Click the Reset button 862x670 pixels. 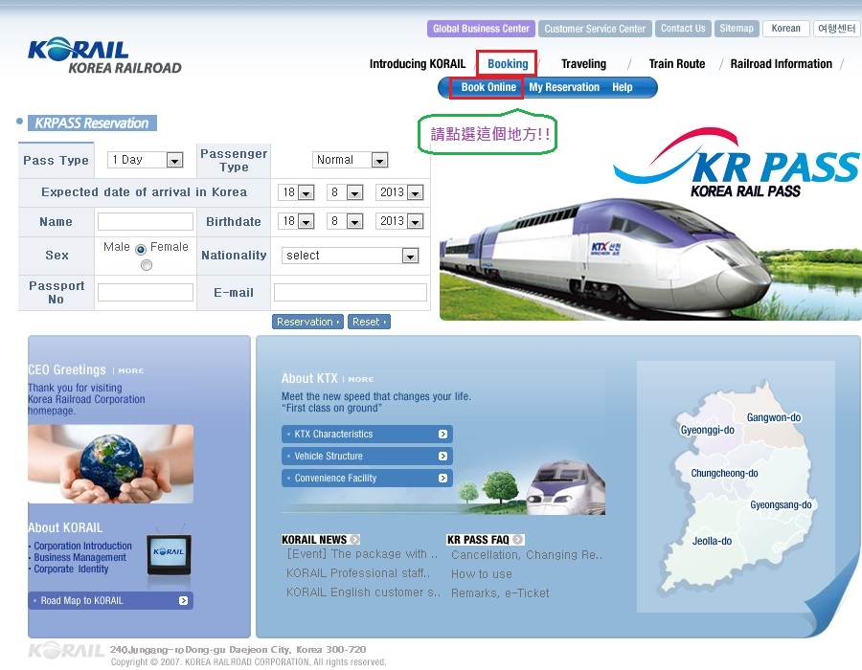tap(369, 322)
